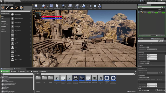Select Place mode icon
This screenshot has width=166, height=93.
pyautogui.click(x=3, y=8)
